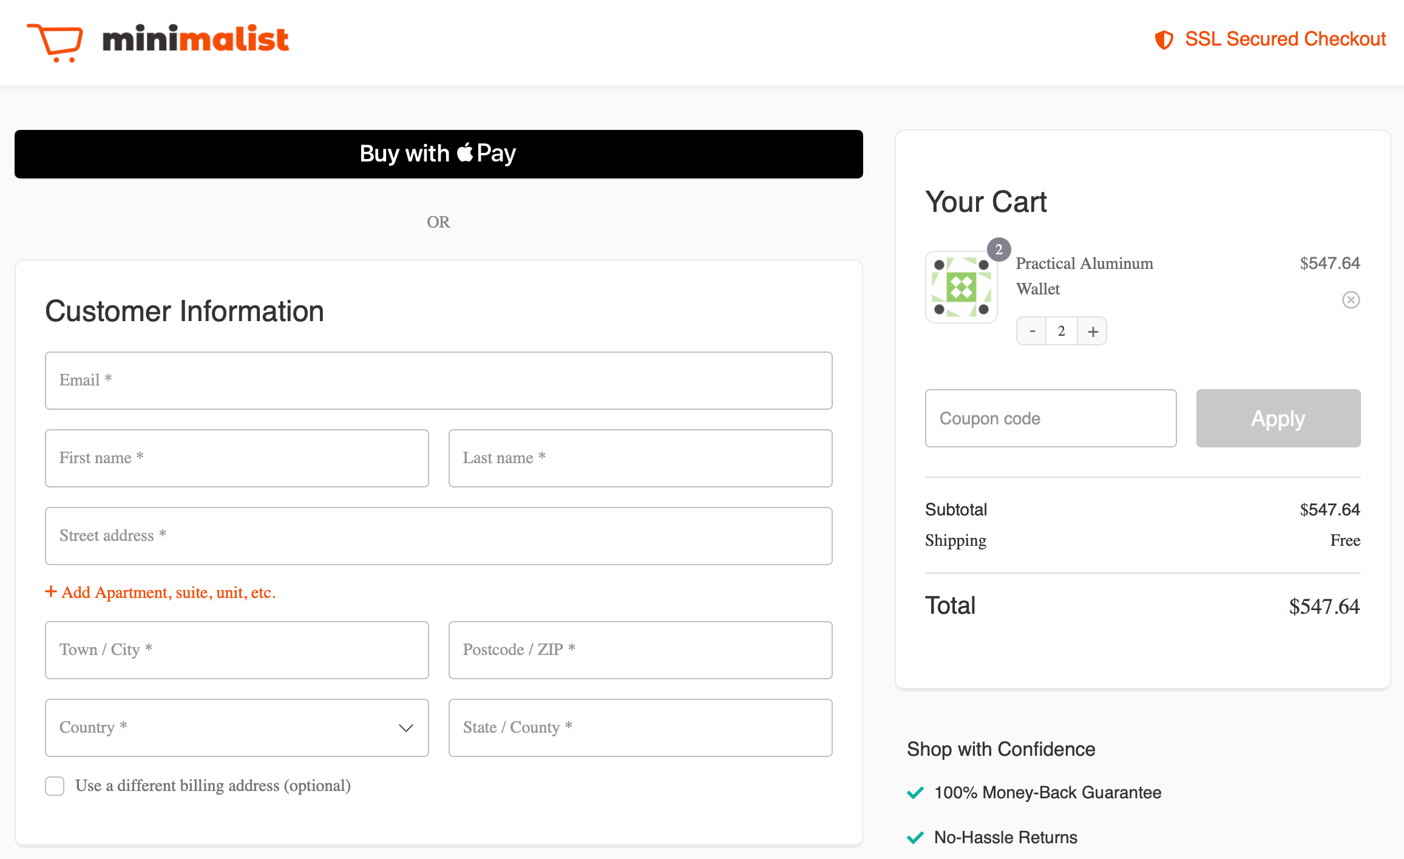The height and width of the screenshot is (859, 1404).
Task: Click the Total $547.64 amount
Action: click(x=1324, y=606)
